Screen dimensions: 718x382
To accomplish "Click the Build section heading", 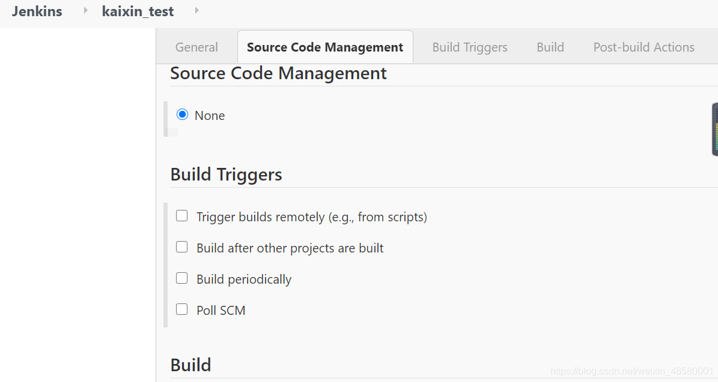I will click(x=190, y=365).
